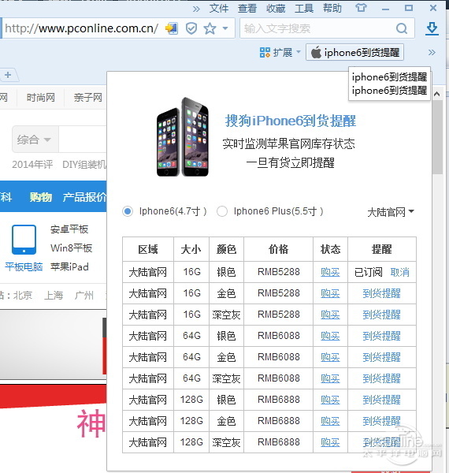Open the 亲子网 site link
This screenshot has height=473, width=449.
[87, 98]
